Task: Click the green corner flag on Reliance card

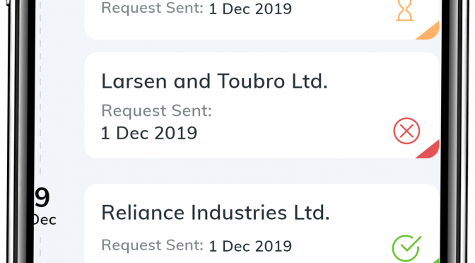Action: pos(435,261)
